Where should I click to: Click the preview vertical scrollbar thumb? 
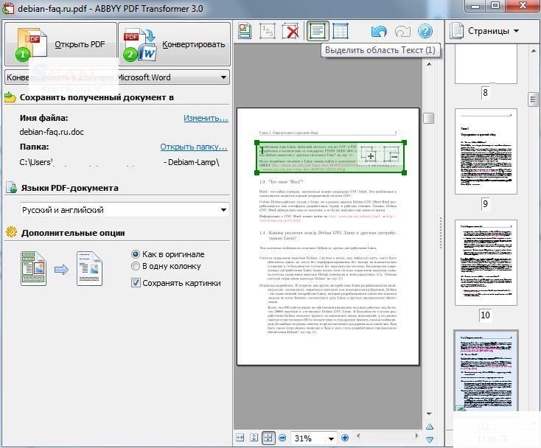click(428, 119)
